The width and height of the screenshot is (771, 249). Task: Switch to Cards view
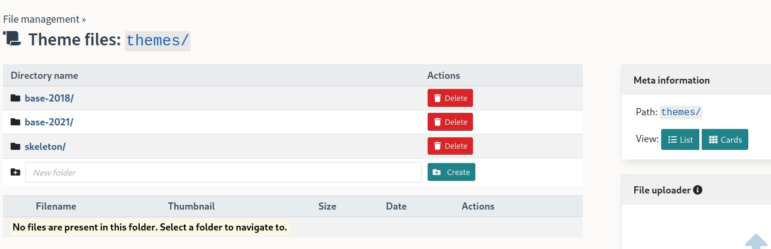(724, 140)
